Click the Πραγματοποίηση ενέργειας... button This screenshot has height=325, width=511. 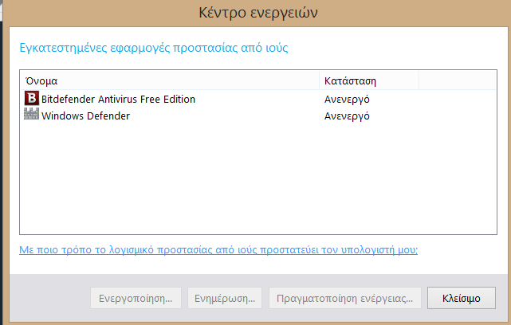[345, 298]
